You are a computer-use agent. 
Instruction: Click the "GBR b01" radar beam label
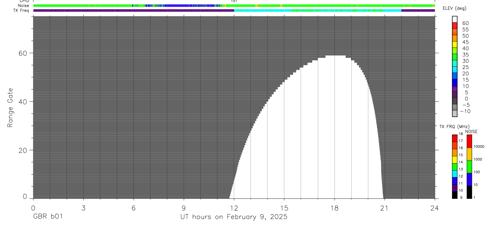click(x=48, y=217)
